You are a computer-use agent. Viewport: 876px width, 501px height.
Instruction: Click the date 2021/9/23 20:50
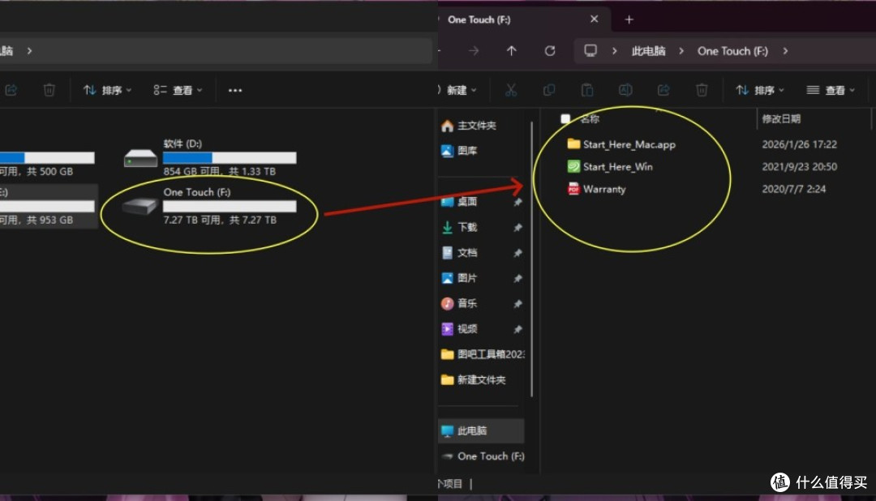click(x=800, y=166)
